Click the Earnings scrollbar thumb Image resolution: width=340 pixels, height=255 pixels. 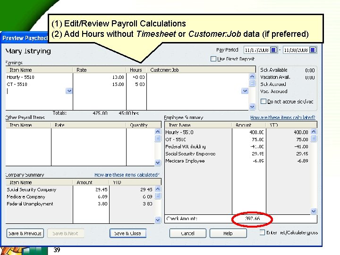[x=252, y=83]
